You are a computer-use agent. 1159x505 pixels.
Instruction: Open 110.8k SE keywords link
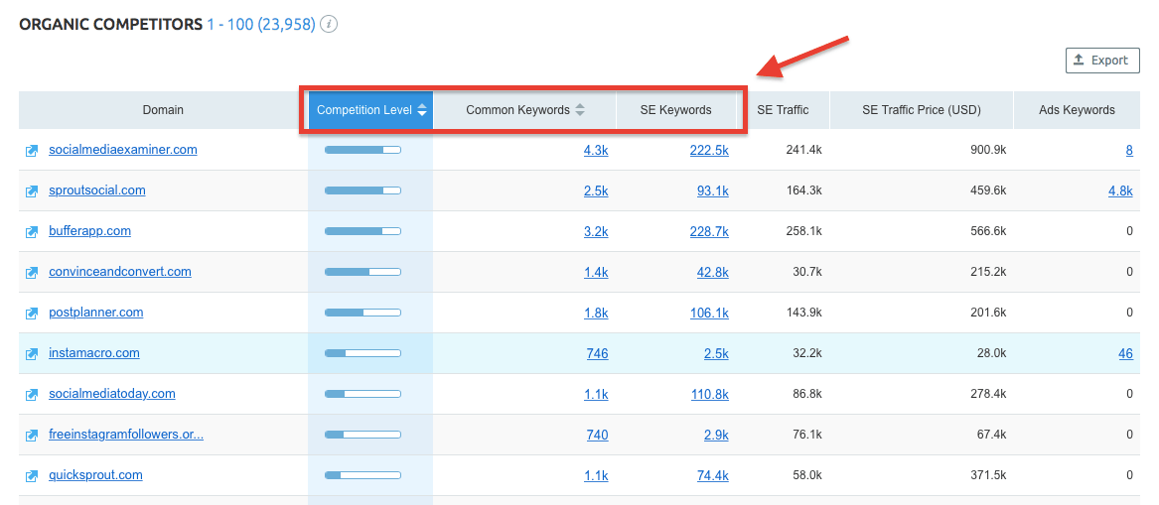point(709,394)
